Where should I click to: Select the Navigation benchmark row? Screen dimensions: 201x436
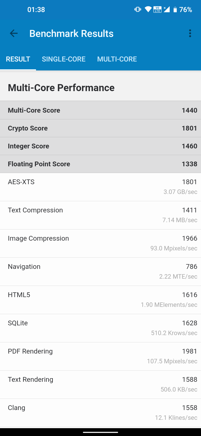tap(100, 272)
